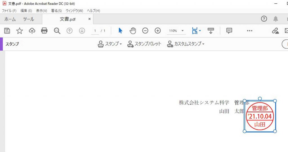Show more tools ellipsis
Image resolution: width=288 pixels, height=152 pixels.
pos(250,31)
